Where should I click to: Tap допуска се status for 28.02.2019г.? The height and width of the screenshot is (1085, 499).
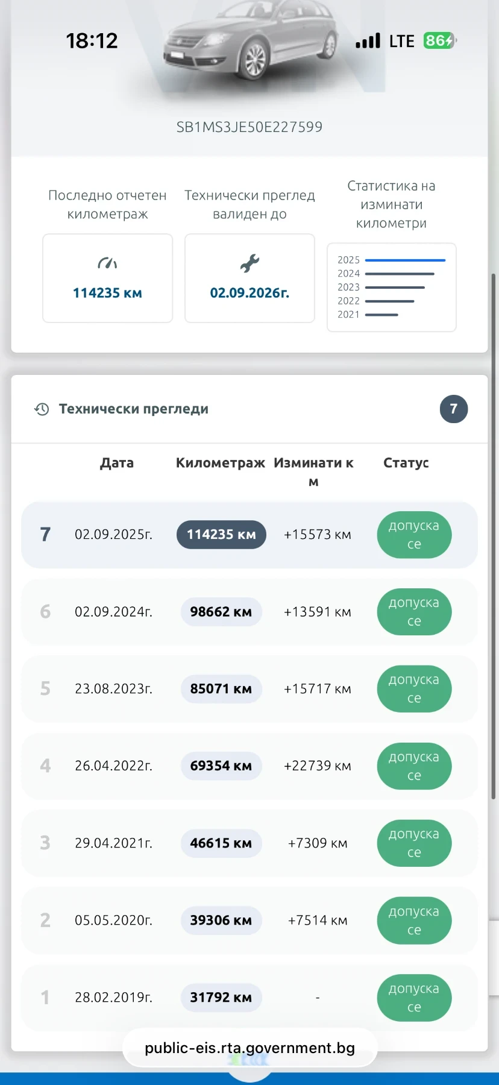click(x=414, y=998)
